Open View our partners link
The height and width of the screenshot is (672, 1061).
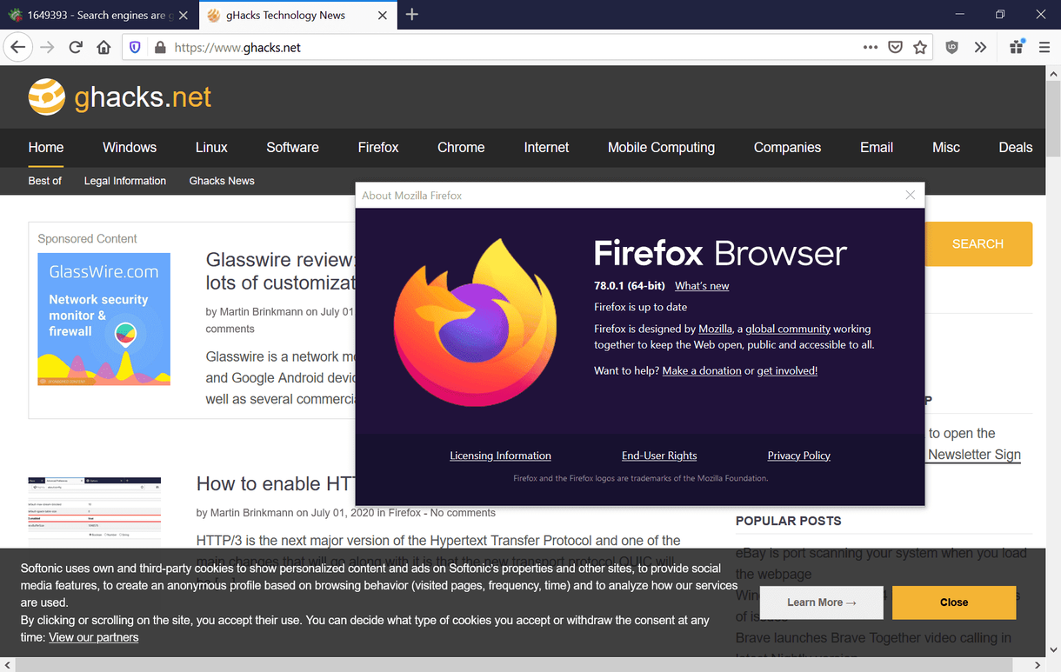click(x=94, y=637)
